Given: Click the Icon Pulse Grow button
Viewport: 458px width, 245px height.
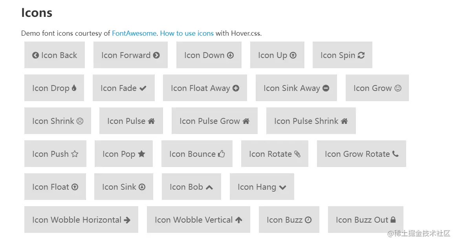Looking at the screenshot, I should tap(214, 121).
